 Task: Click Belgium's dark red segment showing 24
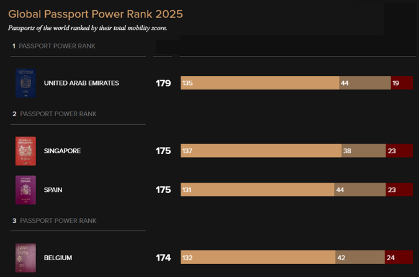click(399, 258)
